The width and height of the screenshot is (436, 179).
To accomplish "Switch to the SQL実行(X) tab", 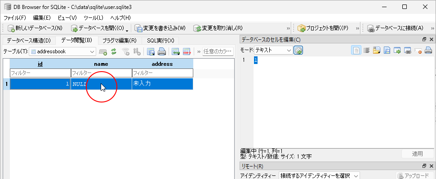I will pyautogui.click(x=160, y=40).
